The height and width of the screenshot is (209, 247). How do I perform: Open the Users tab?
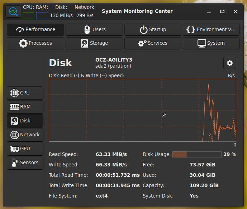[x=94, y=30]
